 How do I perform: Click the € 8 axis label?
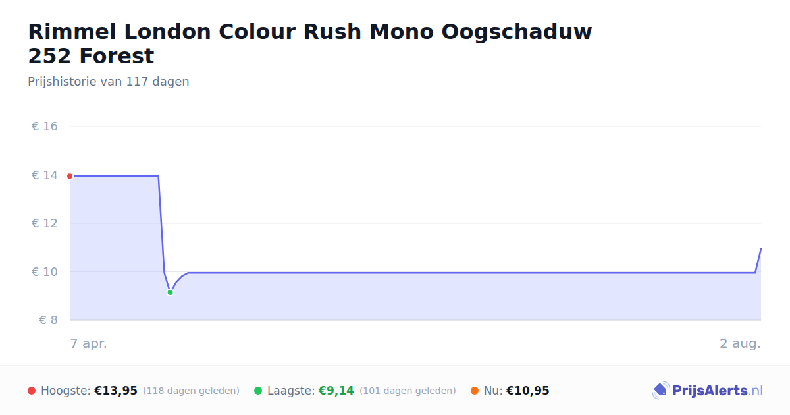(x=49, y=320)
